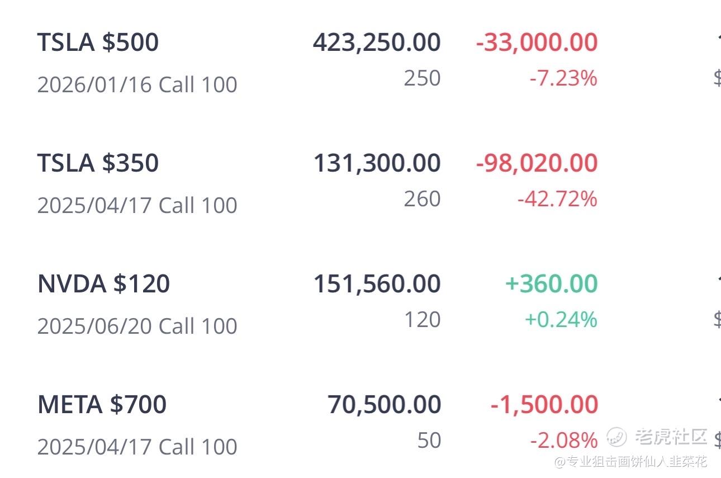Tap the +0.24% gain percentage

[561, 320]
